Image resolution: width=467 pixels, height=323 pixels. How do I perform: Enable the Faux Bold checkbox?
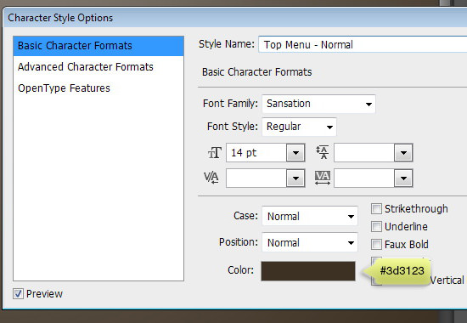[x=376, y=245]
